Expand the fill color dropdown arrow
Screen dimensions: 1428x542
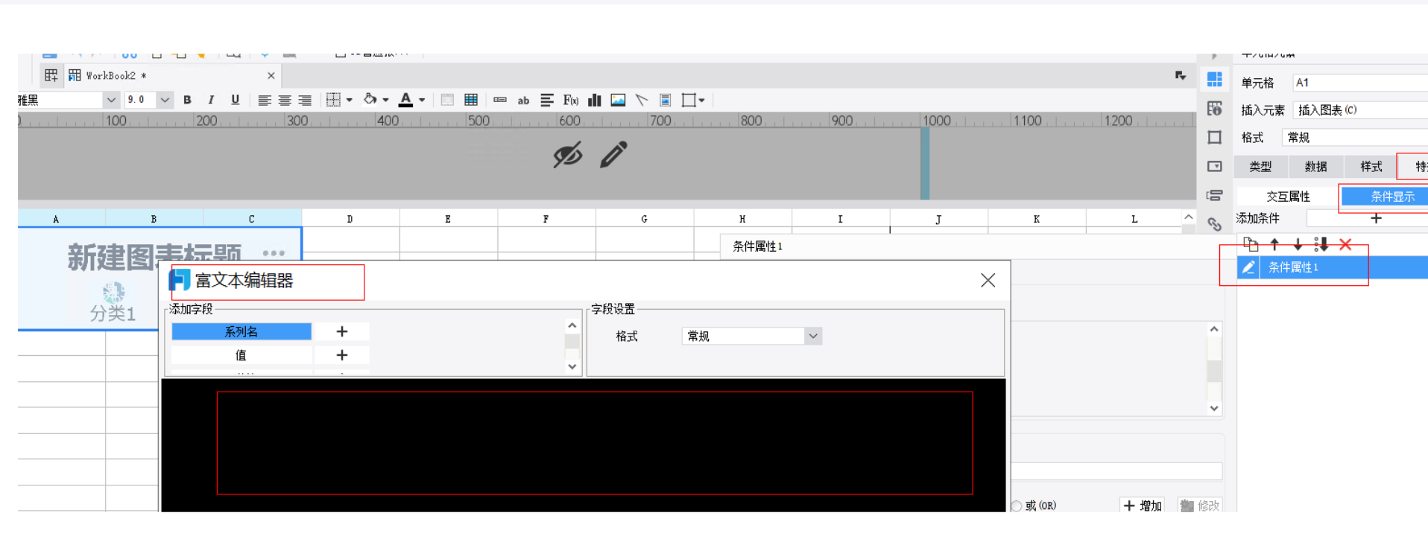pos(385,100)
